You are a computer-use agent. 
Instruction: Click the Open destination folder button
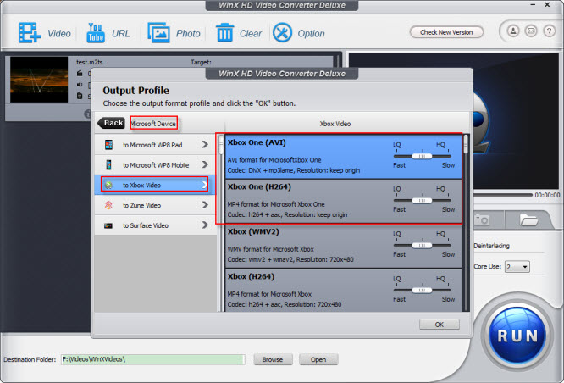(x=318, y=359)
